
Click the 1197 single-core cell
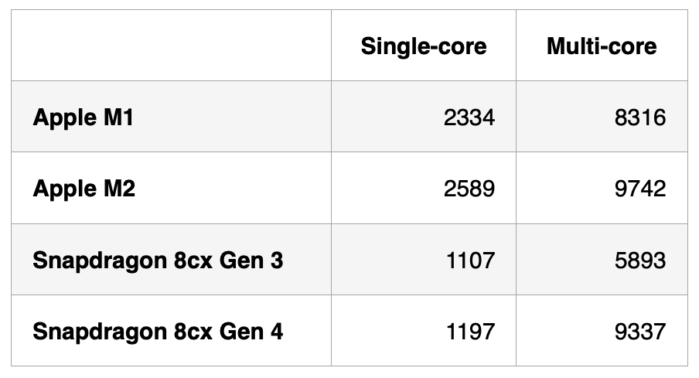click(469, 332)
